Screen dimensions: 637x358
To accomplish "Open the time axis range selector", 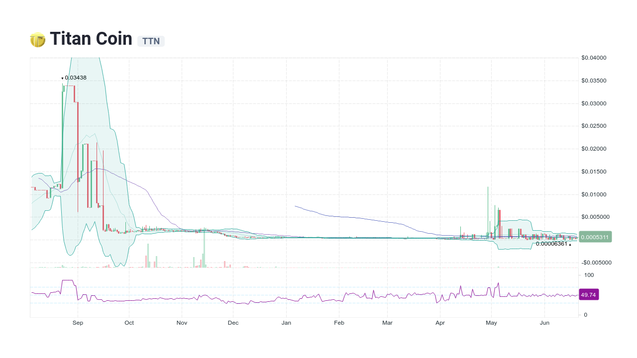I will pyautogui.click(x=304, y=323).
